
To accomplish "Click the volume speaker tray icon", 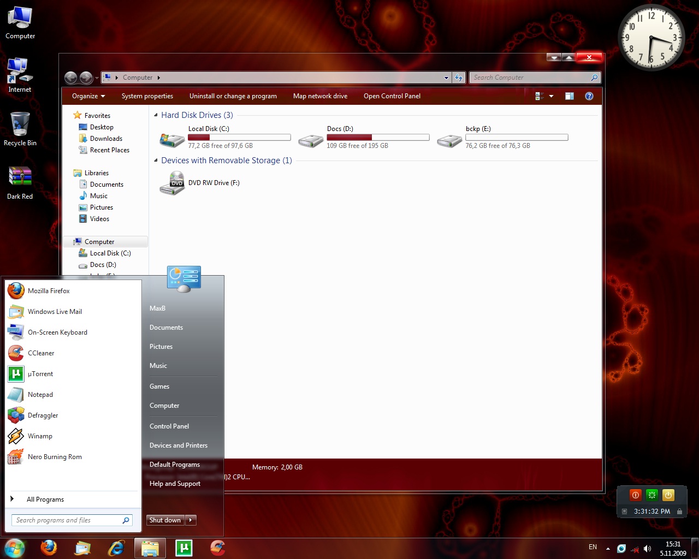I will point(648,549).
